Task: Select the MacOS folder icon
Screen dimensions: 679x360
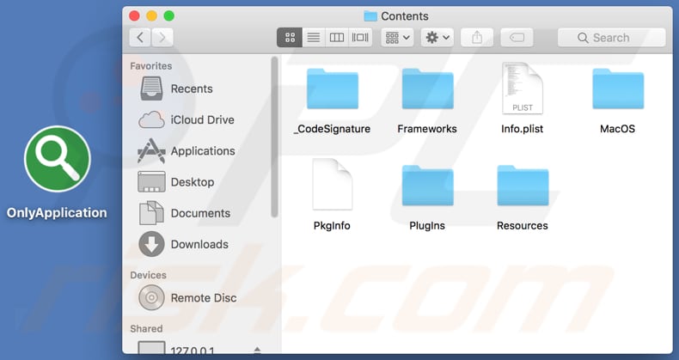Action: tap(618, 88)
